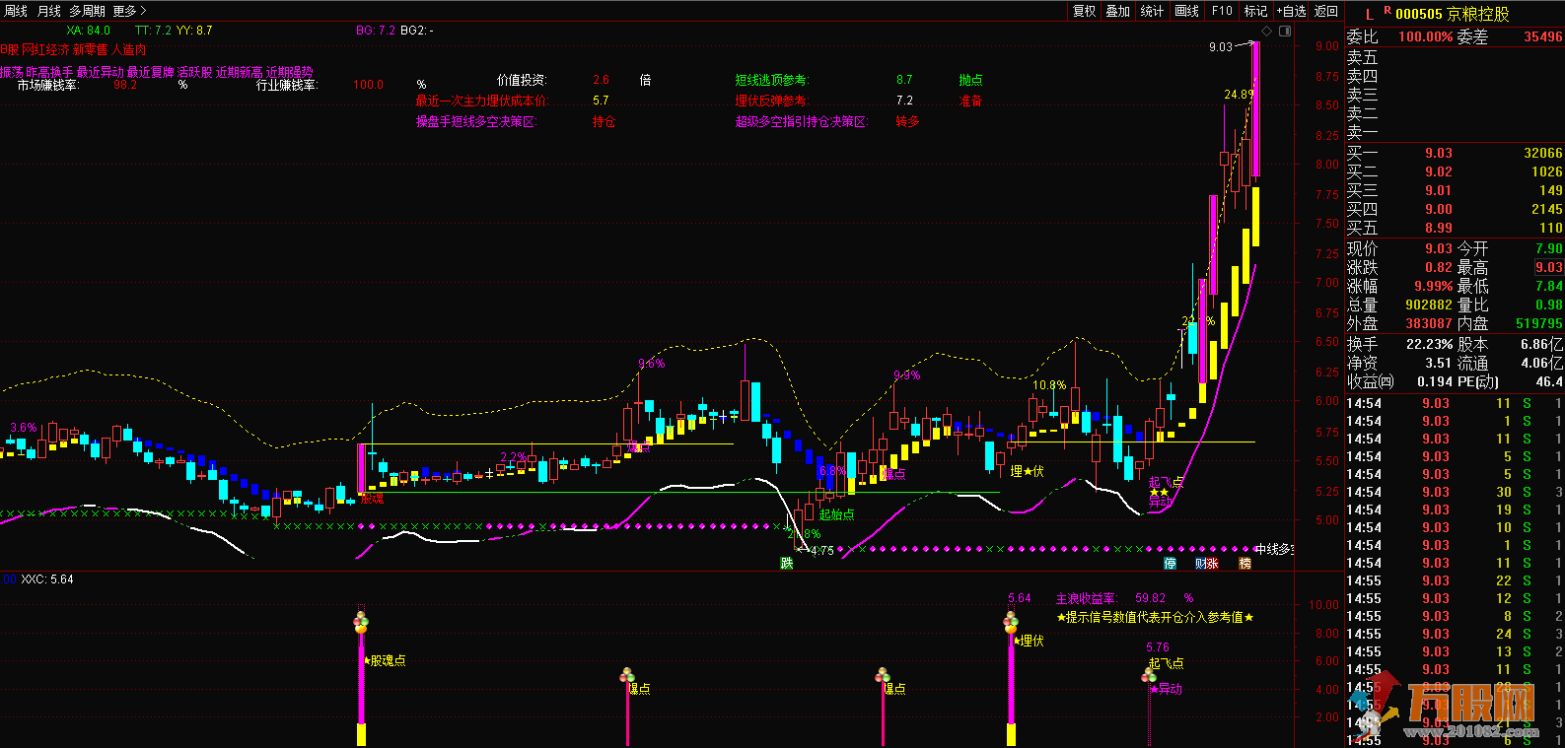1565x748 pixels.
Task: Toggle the side panel icon near the price axis
Action: click(x=1285, y=32)
